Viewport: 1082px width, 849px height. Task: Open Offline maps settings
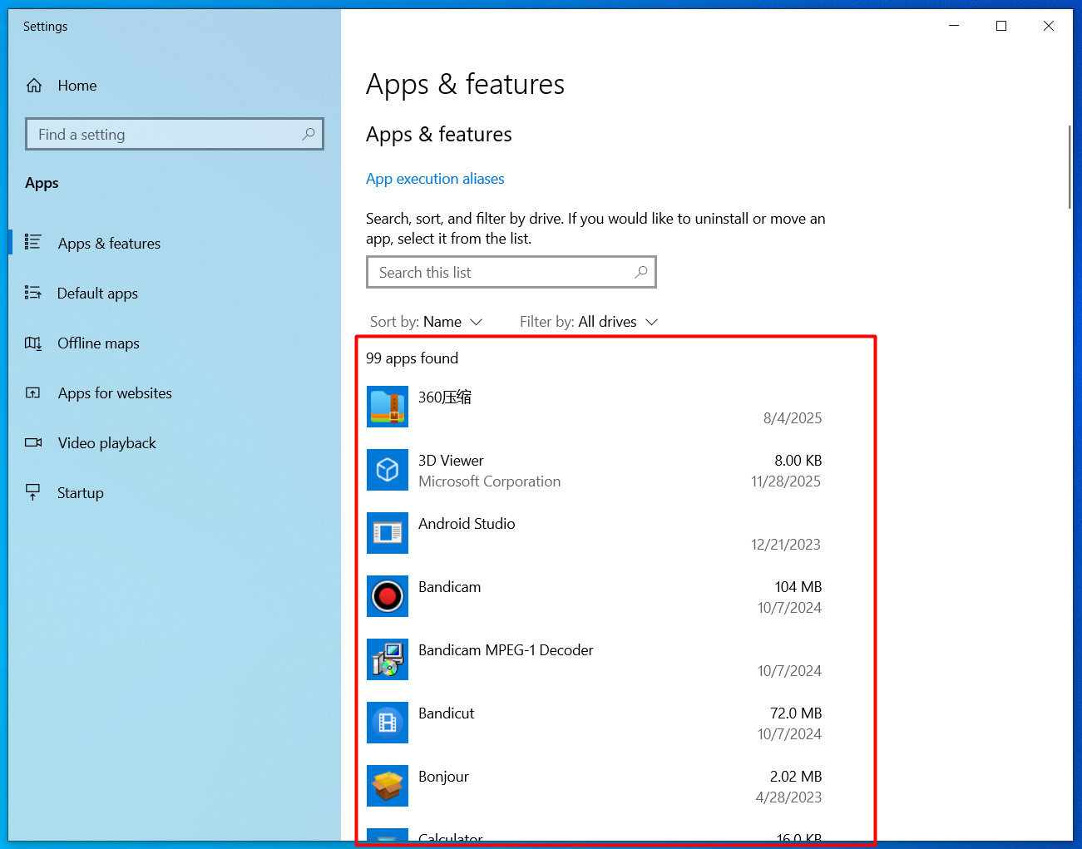tap(175, 343)
